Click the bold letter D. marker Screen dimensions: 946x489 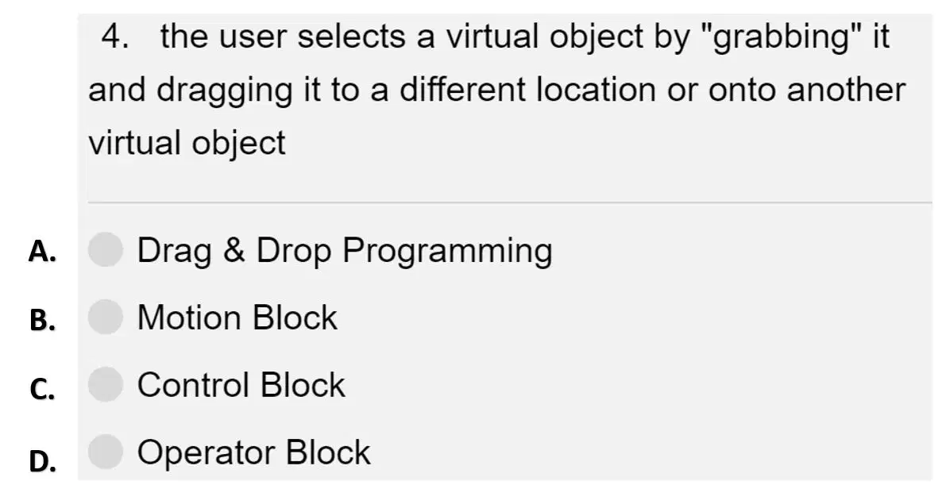pos(42,461)
